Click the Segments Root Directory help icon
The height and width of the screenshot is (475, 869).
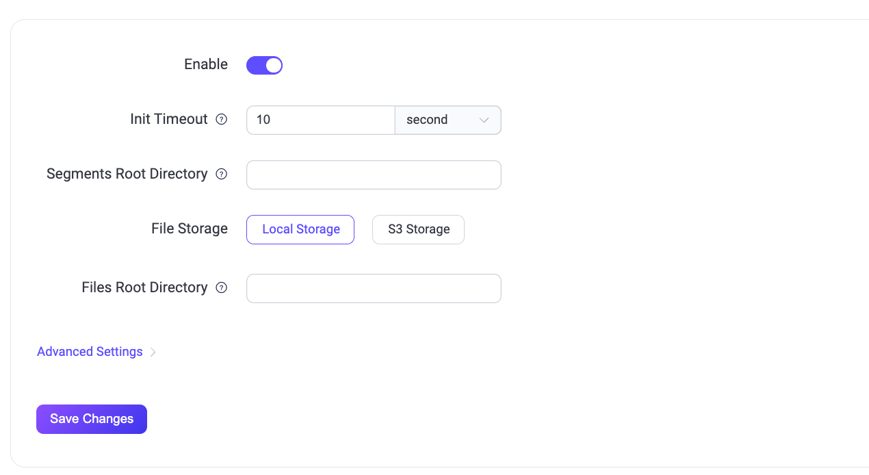tap(221, 174)
